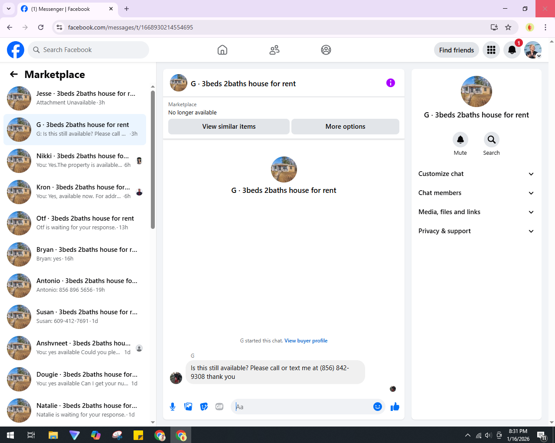Click the Aa message input box
555x443 pixels.
pyautogui.click(x=304, y=407)
